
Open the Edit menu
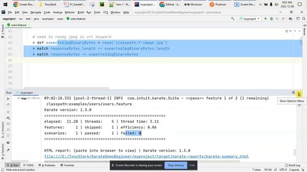(x=17, y=12)
